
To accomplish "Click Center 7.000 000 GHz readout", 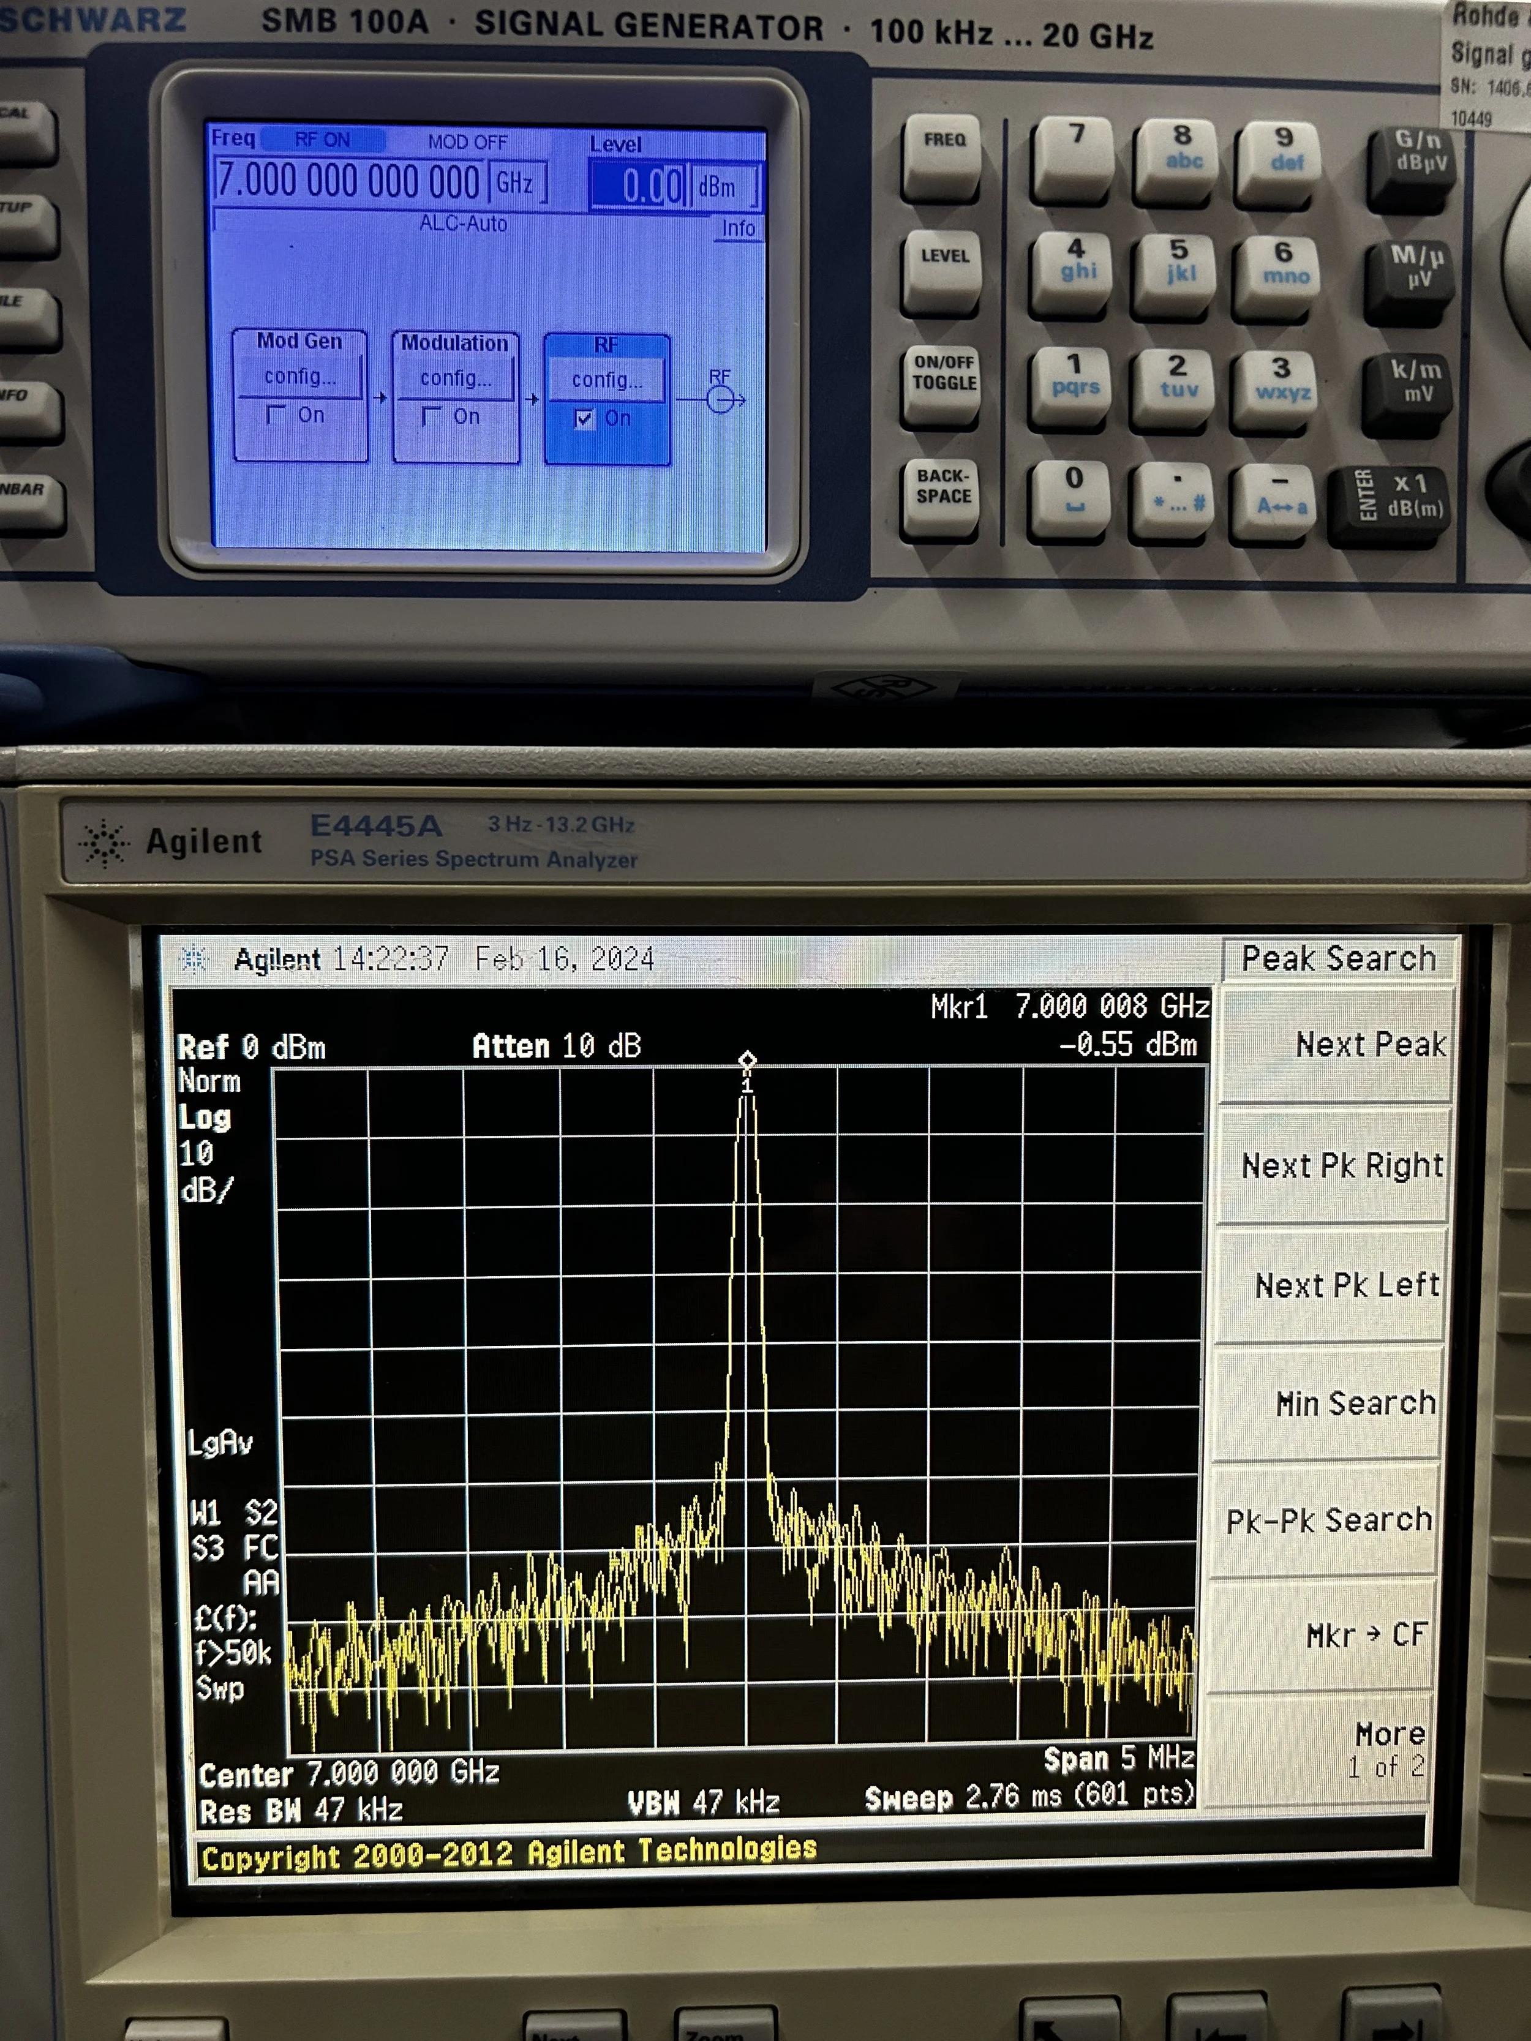I will [349, 1773].
